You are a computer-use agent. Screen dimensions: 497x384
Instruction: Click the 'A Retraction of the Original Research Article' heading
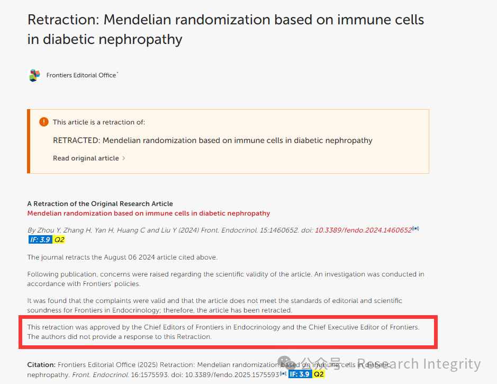pos(100,203)
